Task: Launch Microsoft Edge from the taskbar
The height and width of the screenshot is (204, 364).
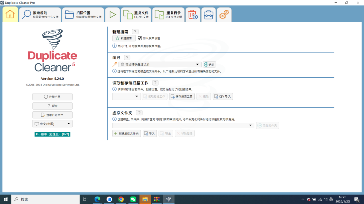Action: coord(97,199)
